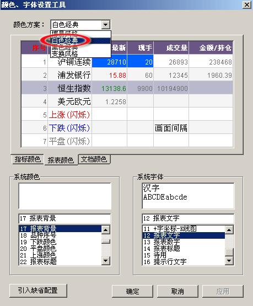
Task: Switch to the 文档颜色 tab
Action: click(x=94, y=159)
